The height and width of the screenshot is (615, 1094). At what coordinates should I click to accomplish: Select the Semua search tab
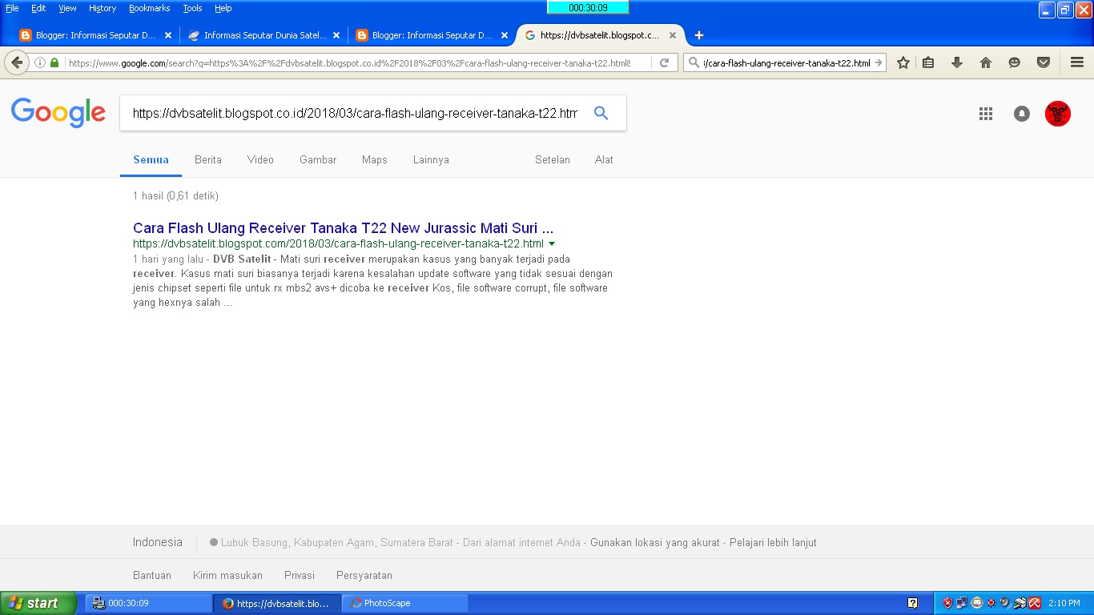click(x=151, y=159)
